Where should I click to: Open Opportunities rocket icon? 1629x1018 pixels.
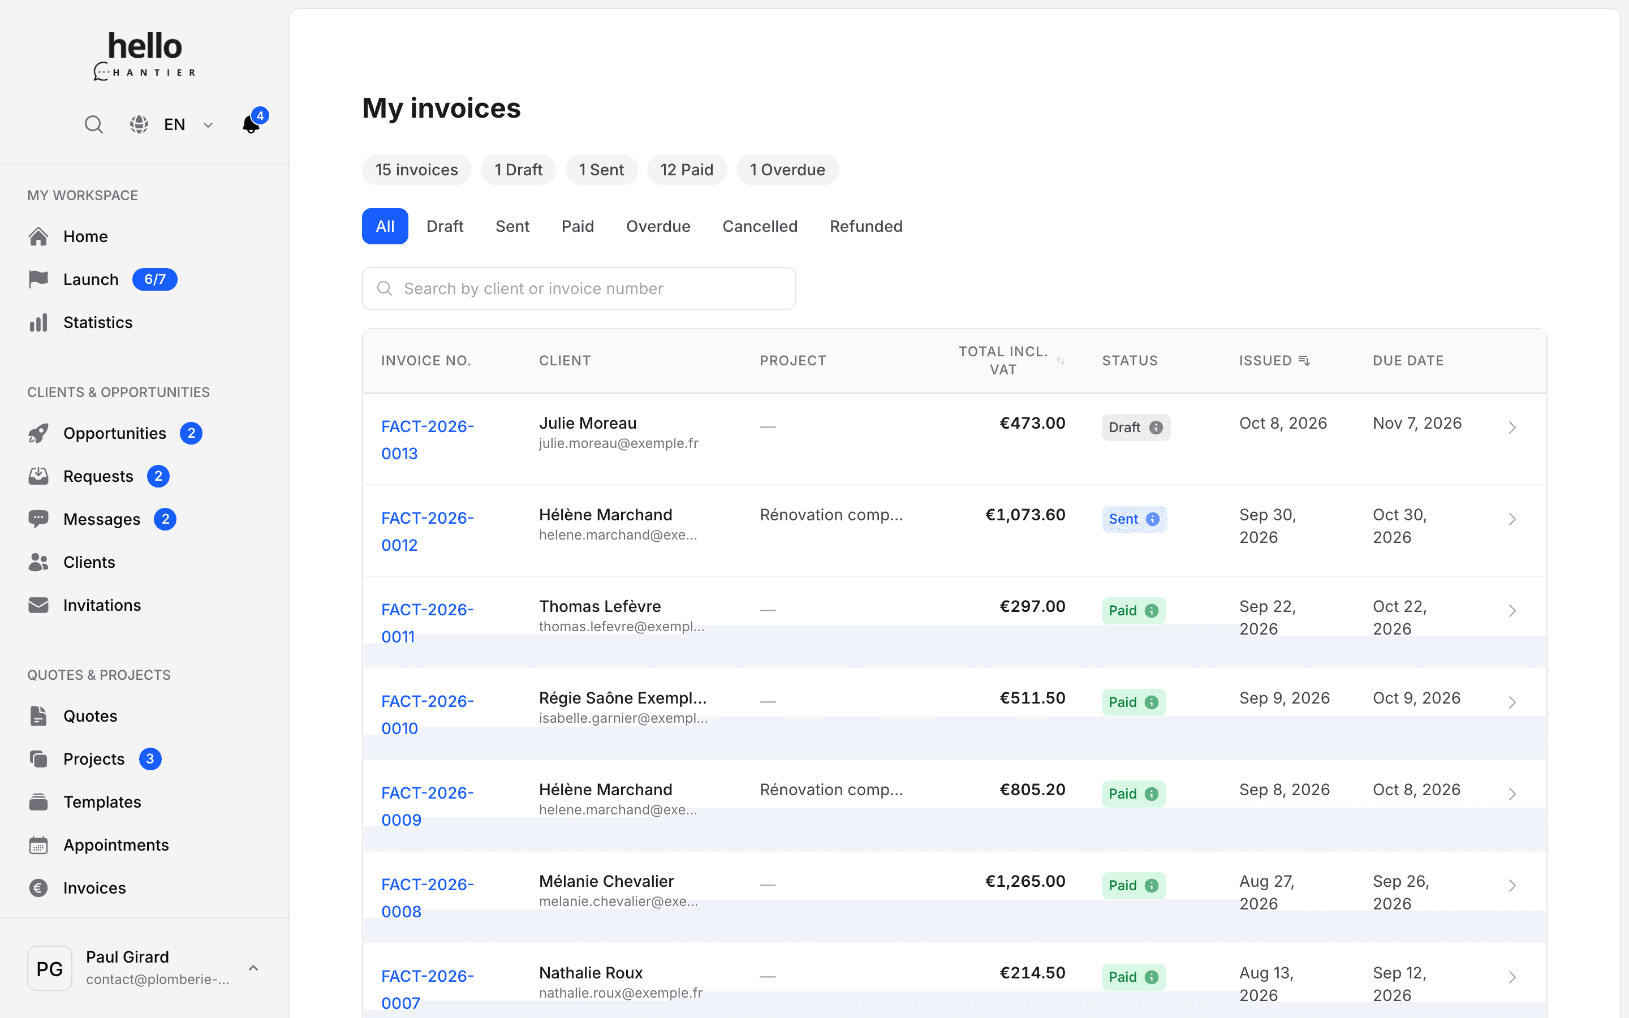coord(38,433)
